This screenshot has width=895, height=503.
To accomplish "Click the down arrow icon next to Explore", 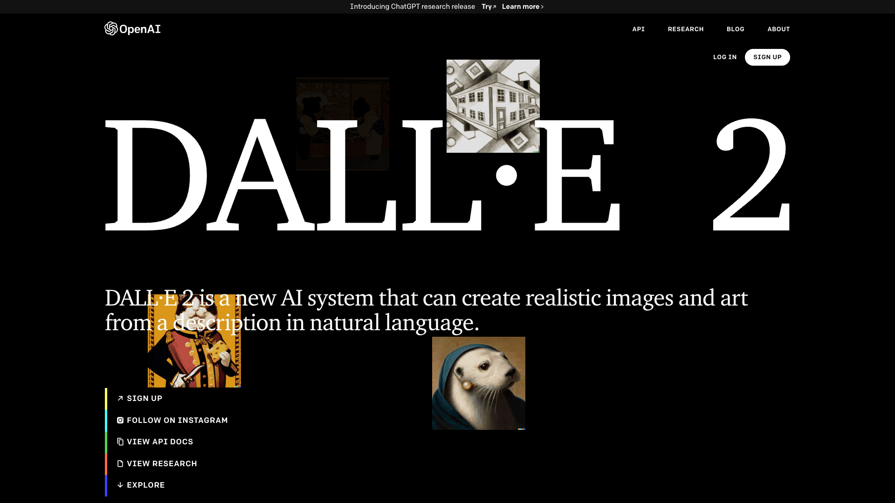I will pyautogui.click(x=120, y=485).
